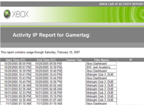The height and width of the screenshot is (105, 144).
Task: Click end time 10/31/2005 12:36 PM
Action: pyautogui.click(x=47, y=93)
